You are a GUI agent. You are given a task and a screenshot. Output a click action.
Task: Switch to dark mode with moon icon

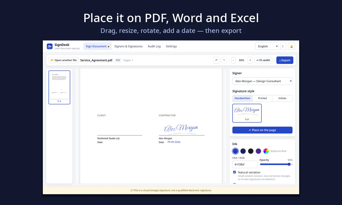pos(283,46)
